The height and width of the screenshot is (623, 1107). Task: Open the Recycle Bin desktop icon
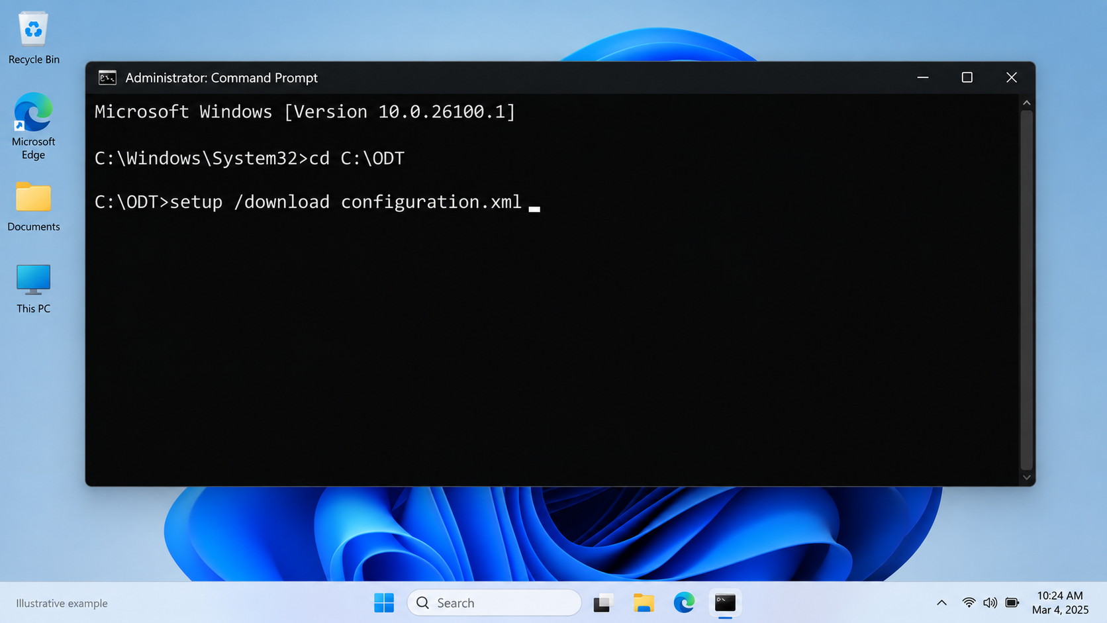click(x=33, y=38)
